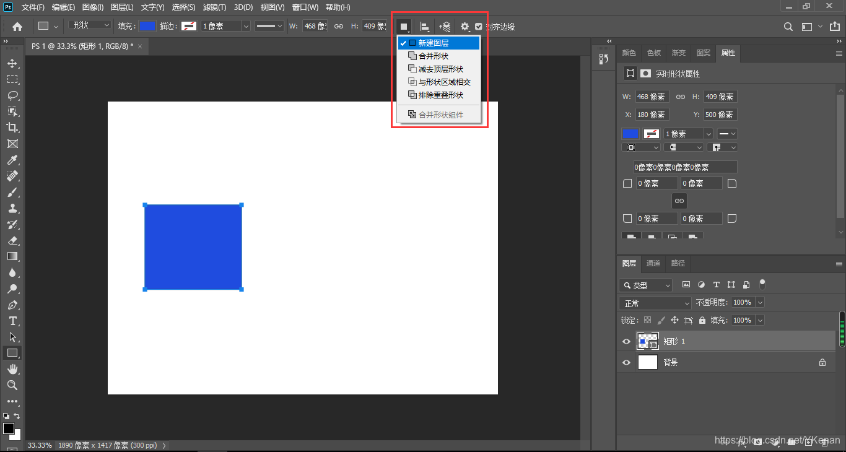Switch to the 色板 tab
Image resolution: width=846 pixels, height=452 pixels.
point(654,53)
